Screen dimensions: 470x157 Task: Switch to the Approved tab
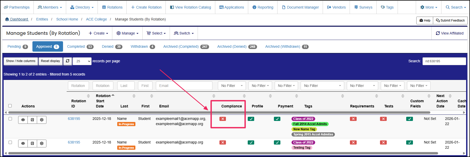48,46
